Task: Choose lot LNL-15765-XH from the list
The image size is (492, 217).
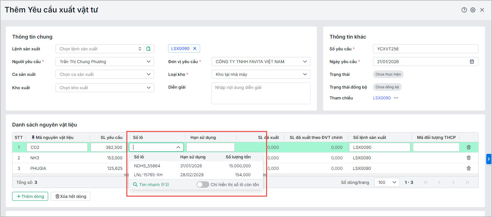Action: coord(148,175)
